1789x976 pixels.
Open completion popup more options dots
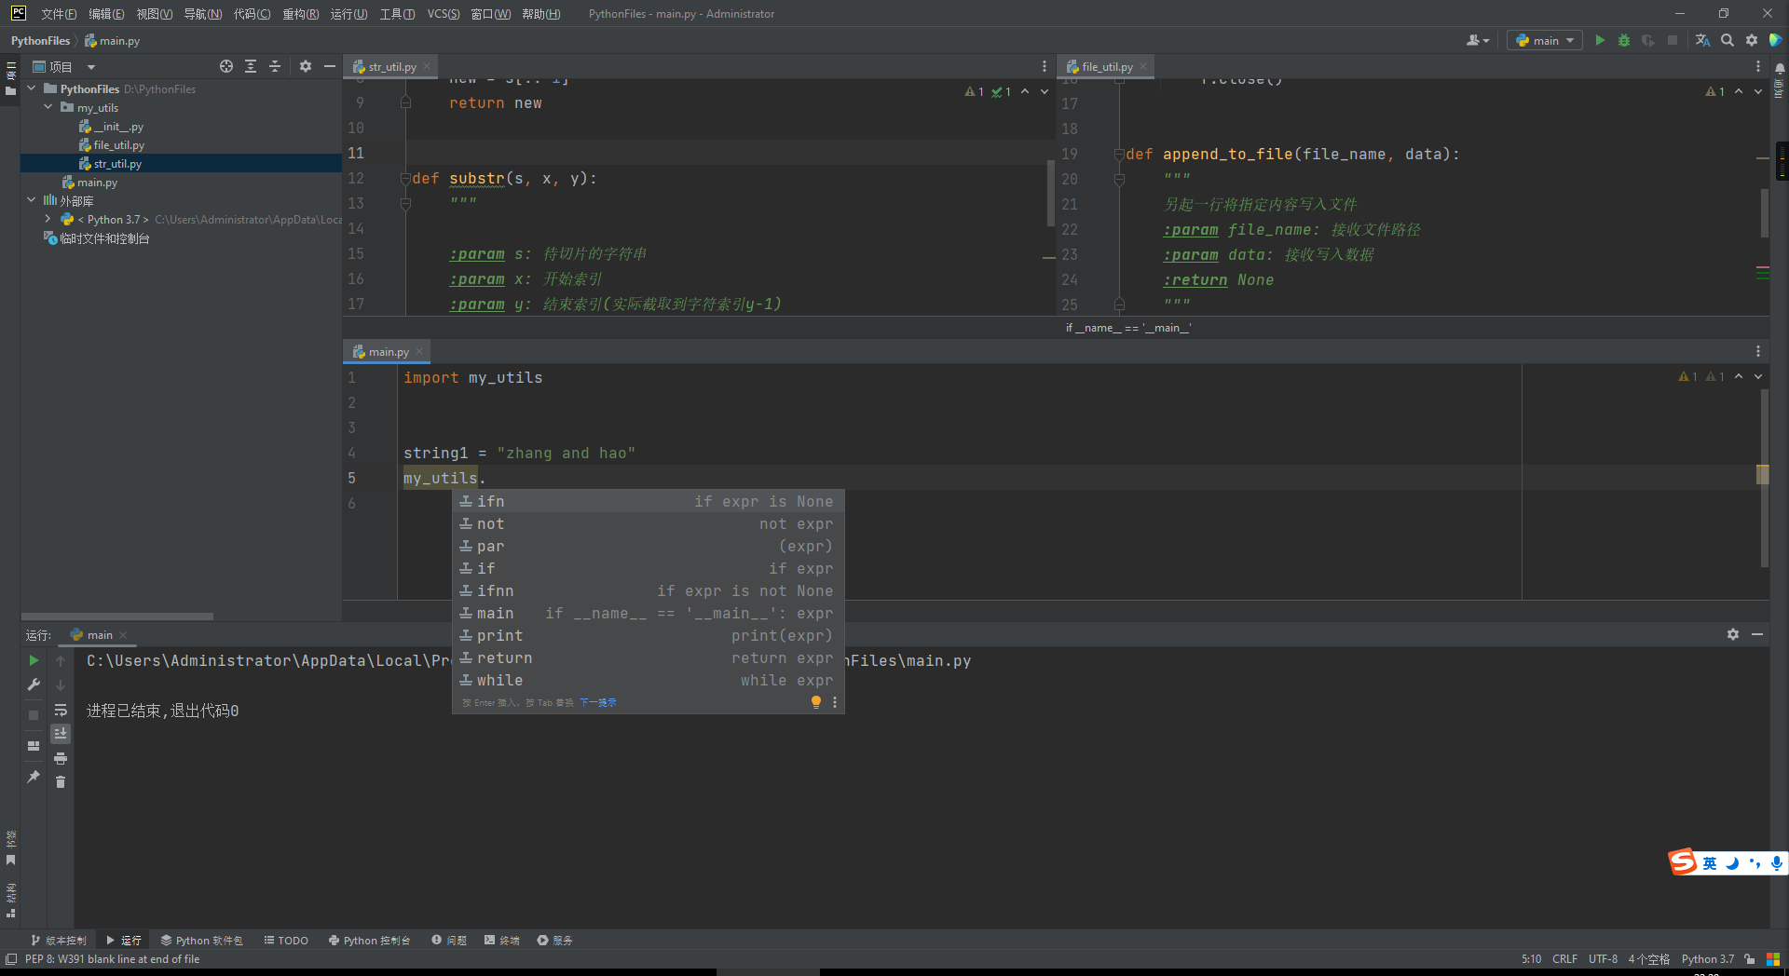tap(835, 702)
